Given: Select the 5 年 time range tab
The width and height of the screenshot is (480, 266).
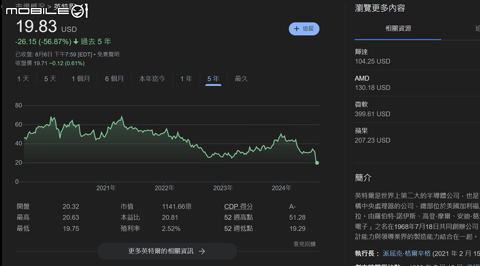Looking at the screenshot, I should click(213, 79).
